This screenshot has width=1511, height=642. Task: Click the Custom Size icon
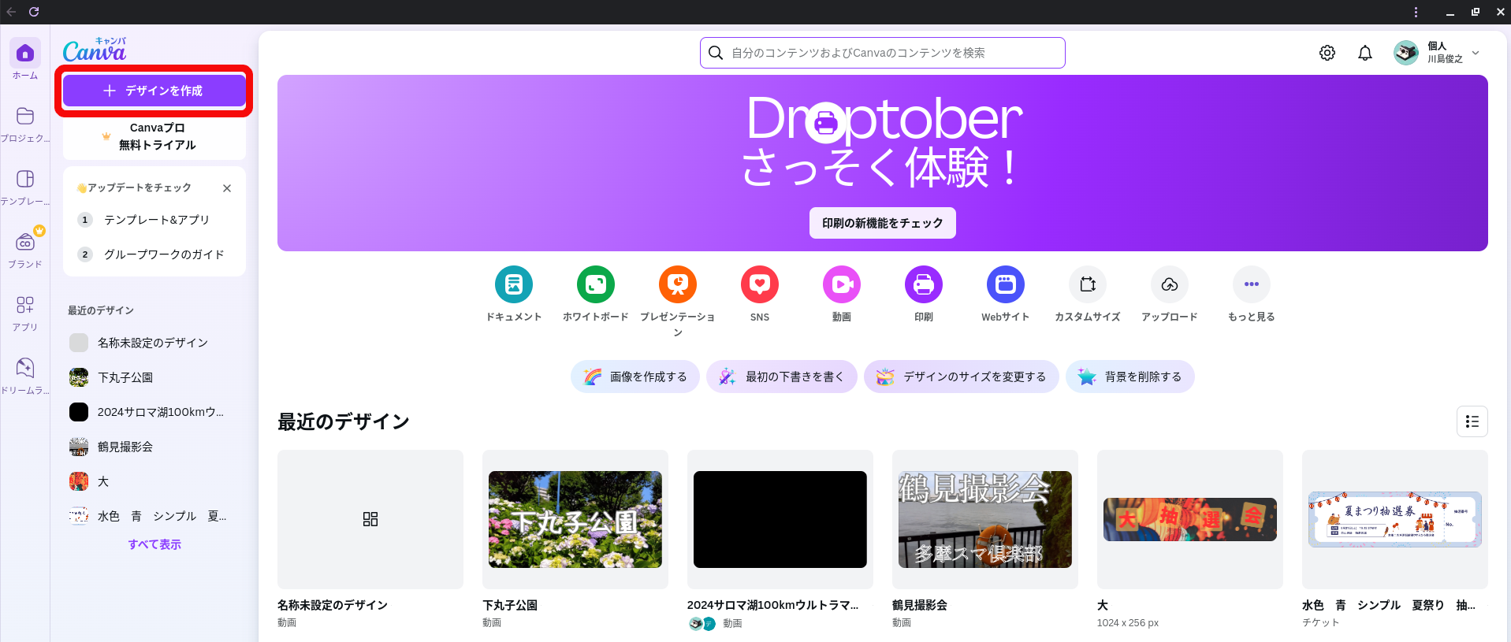1087,284
